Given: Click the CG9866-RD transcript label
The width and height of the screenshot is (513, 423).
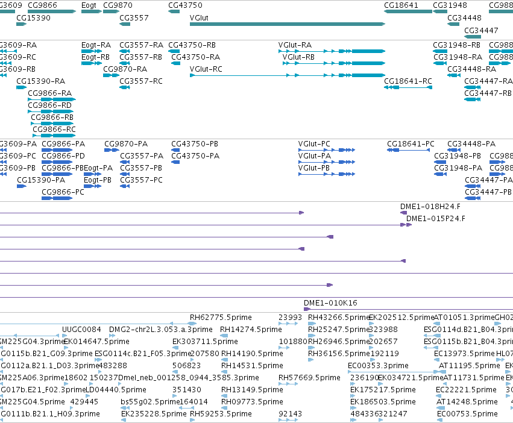Looking at the screenshot, I should coord(49,105).
